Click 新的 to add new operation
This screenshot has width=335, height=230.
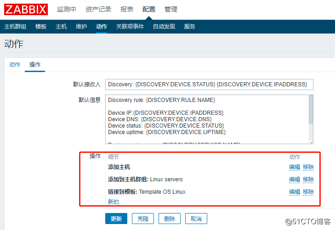[x=113, y=202]
